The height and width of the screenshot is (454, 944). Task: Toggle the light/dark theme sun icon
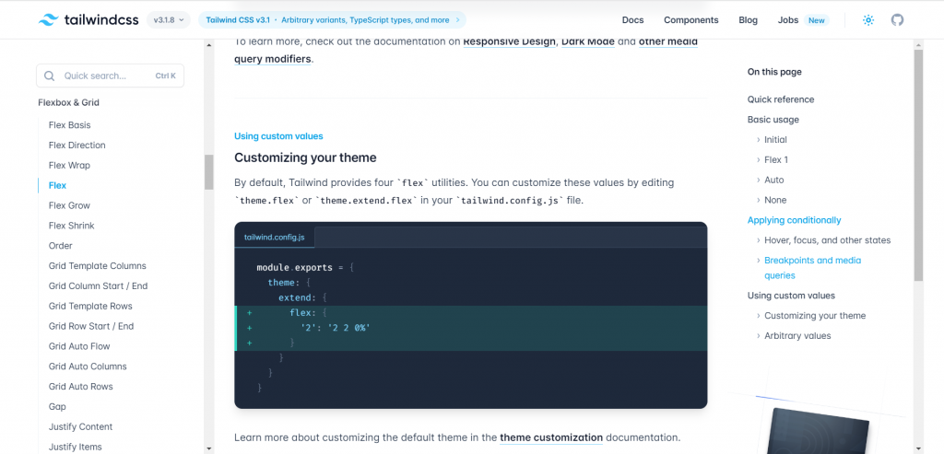tap(867, 19)
